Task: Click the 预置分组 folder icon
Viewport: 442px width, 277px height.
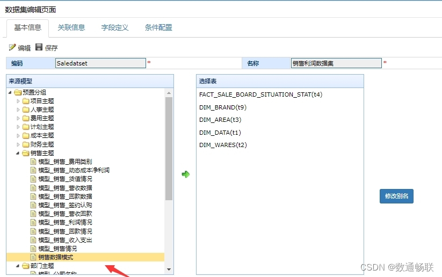Action: (18, 92)
